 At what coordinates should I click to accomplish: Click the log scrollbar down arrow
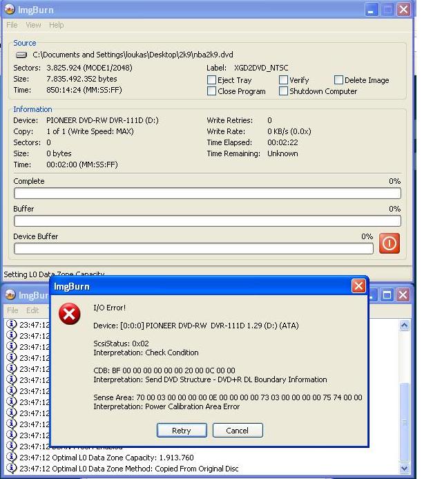pyautogui.click(x=404, y=468)
